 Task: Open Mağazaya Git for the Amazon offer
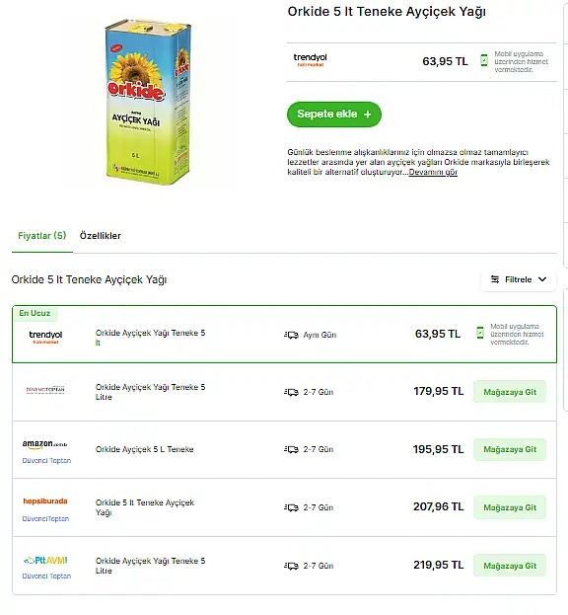(510, 449)
